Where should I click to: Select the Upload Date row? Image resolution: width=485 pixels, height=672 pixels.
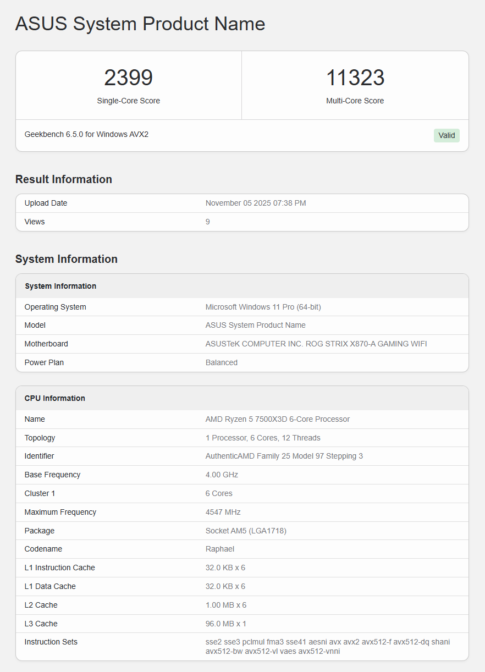[x=242, y=203]
